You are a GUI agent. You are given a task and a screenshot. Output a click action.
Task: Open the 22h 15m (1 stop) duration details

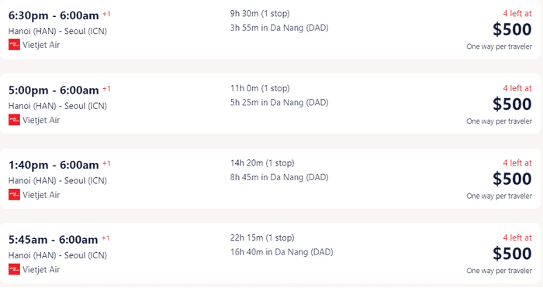pos(262,237)
